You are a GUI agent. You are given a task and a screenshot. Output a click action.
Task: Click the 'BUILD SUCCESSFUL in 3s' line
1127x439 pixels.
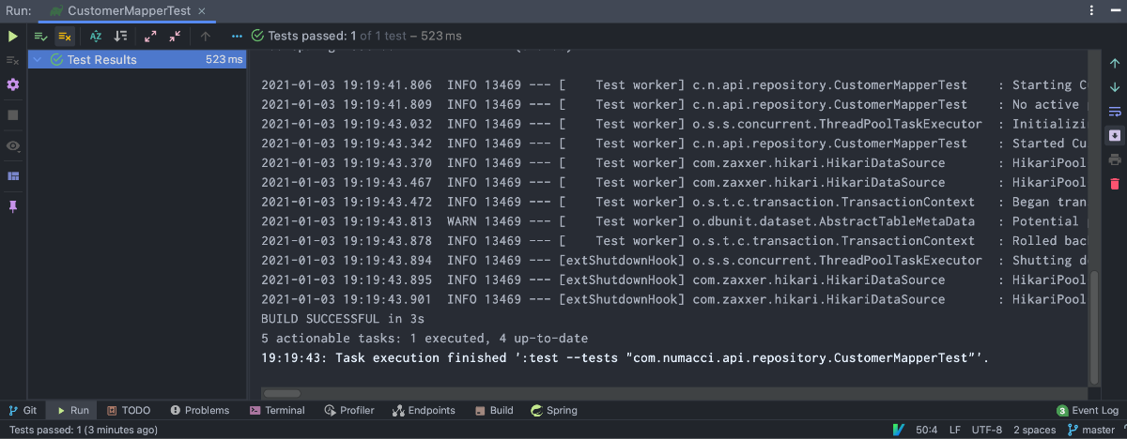(x=343, y=319)
